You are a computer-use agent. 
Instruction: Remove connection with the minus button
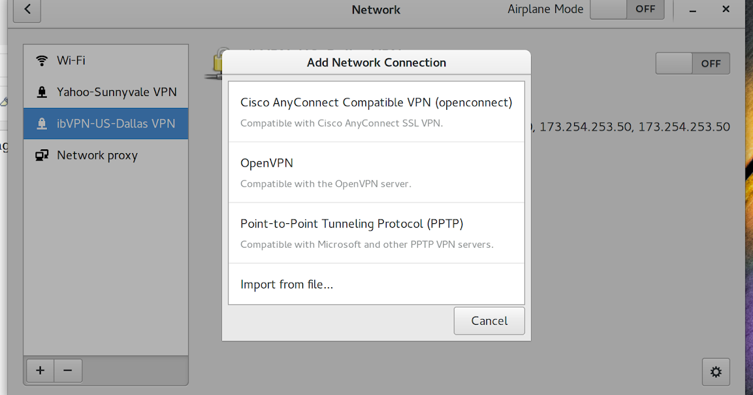[68, 371]
